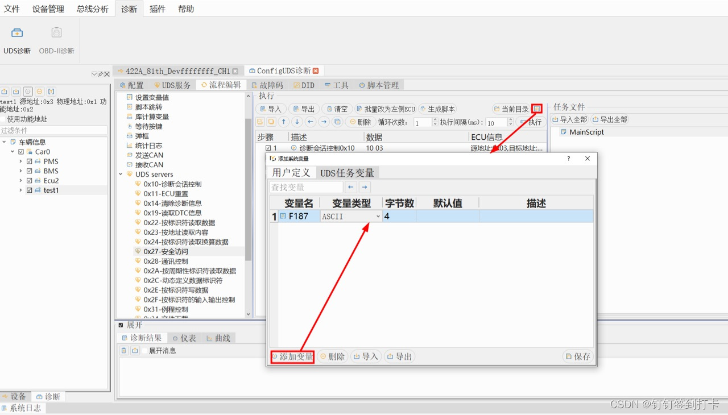Expand the PMS tree node
Image resolution: width=728 pixels, height=415 pixels.
click(x=21, y=161)
